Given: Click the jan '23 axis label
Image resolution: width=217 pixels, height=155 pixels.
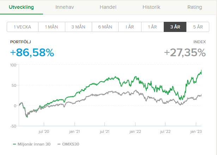Looking at the screenshot, I should tap(197, 131).
